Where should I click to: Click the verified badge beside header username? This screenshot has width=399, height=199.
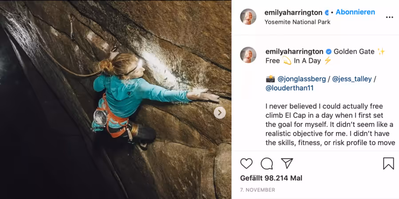click(327, 12)
